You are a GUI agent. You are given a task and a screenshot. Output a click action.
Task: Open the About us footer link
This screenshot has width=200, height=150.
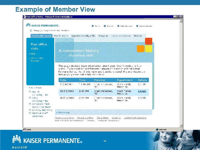(x=116, y=118)
